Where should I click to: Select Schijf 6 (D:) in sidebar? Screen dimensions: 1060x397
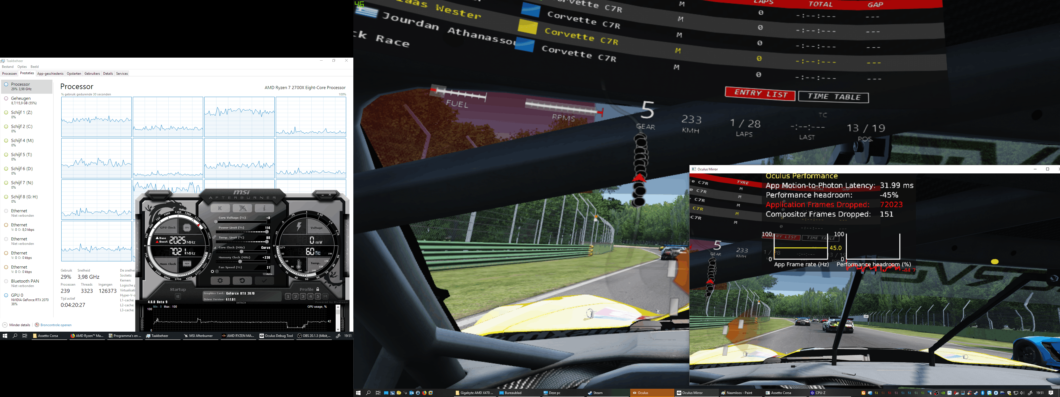(27, 171)
